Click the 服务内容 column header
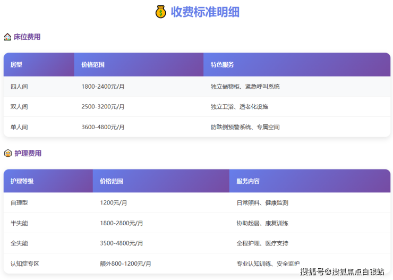The image size is (393, 280). (x=248, y=181)
